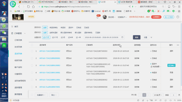The height and width of the screenshot is (102, 182).
Task: Collapse the 订单管理 sidebar section
Action: pos(25,33)
